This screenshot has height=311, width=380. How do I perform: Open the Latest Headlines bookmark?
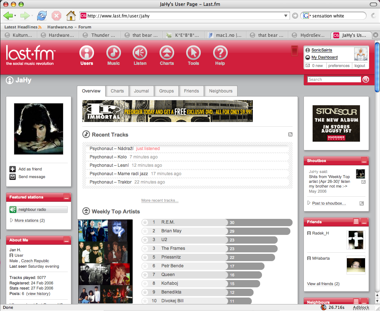[23, 27]
